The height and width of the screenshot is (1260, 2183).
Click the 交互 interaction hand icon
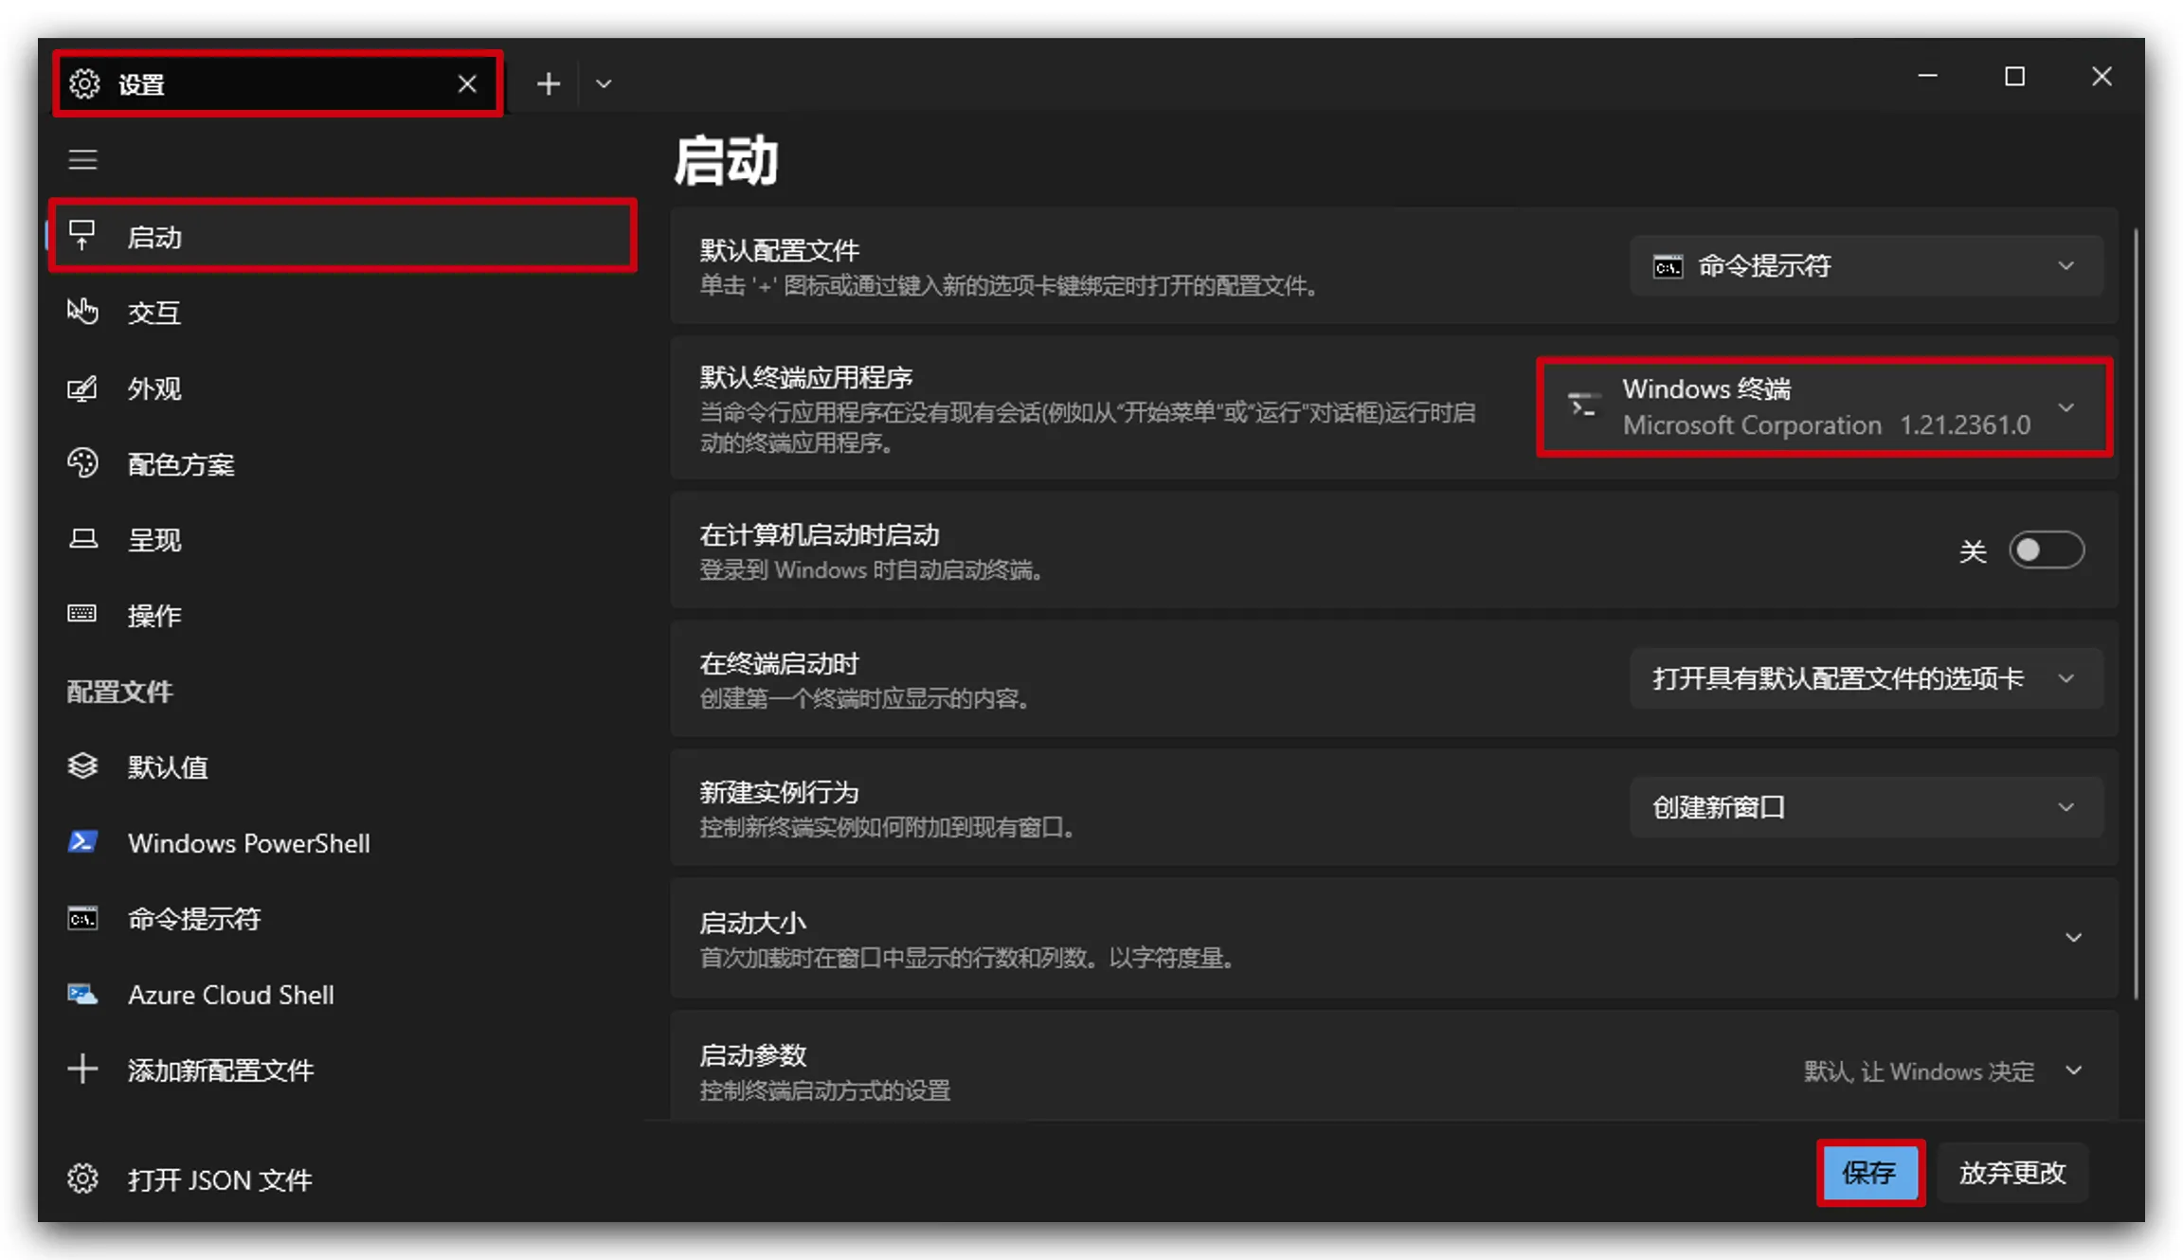(82, 312)
